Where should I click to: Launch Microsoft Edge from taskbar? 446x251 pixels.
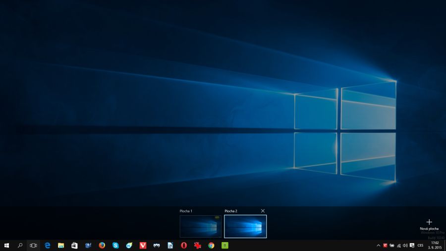pos(47,246)
